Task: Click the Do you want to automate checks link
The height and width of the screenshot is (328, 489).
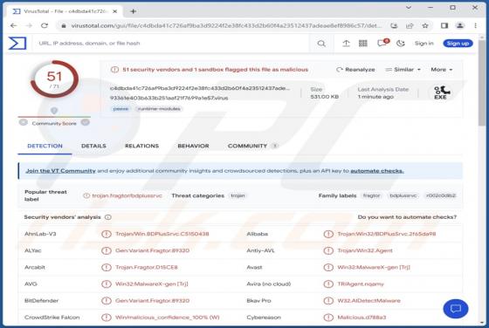Action: (x=407, y=217)
